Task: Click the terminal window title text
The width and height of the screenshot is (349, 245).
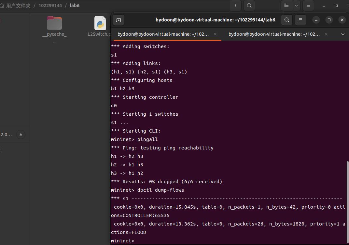Action: click(x=215, y=20)
